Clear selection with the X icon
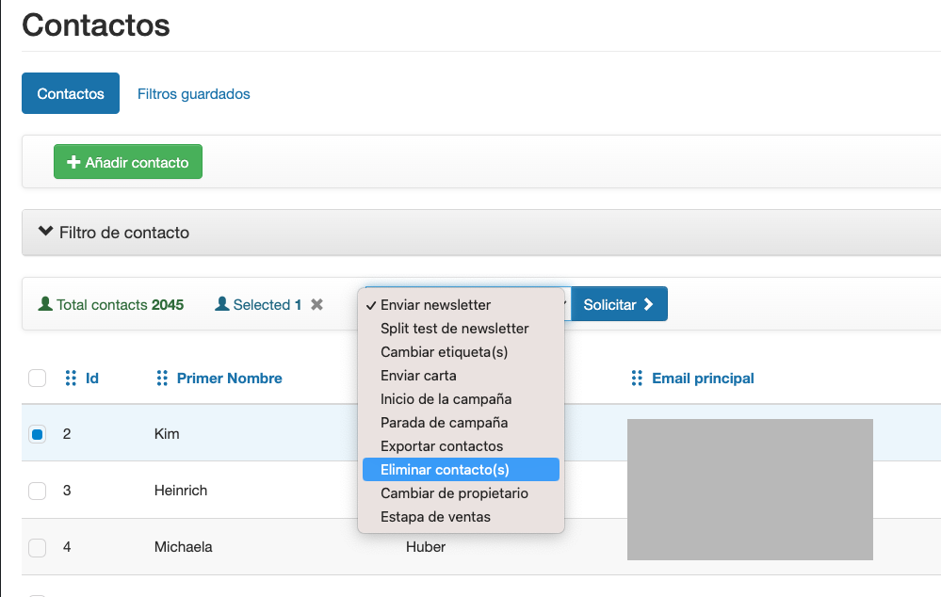 tap(316, 305)
